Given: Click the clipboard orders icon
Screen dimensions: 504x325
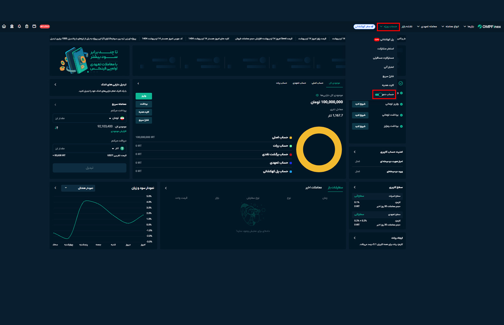Looking at the screenshot, I should tap(27, 26).
